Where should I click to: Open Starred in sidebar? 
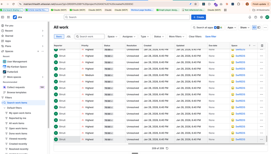tap(9, 36)
